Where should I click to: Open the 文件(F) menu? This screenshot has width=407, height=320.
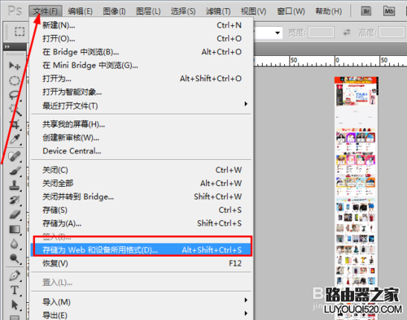[x=46, y=11]
